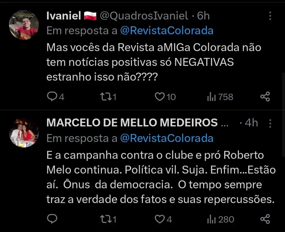Retweet Marcelo de Mello Medeiros' tweet
285x232 pixels.
click(x=105, y=219)
